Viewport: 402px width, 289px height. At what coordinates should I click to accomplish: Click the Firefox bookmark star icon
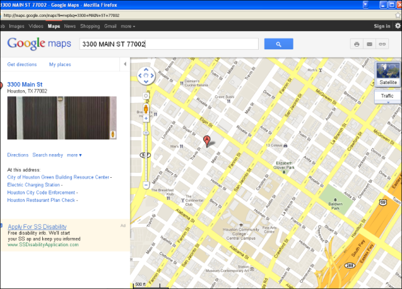coord(398,16)
